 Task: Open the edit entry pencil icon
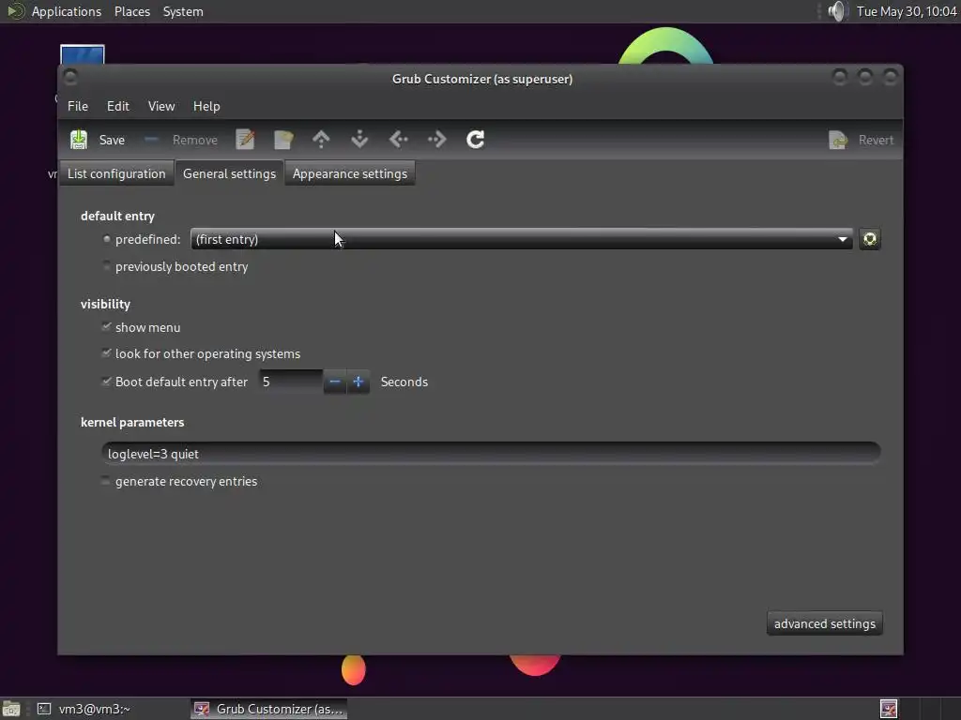pyautogui.click(x=245, y=140)
